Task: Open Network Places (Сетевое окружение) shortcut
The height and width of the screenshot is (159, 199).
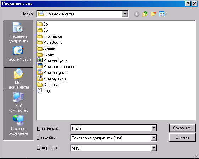Action: point(18,125)
